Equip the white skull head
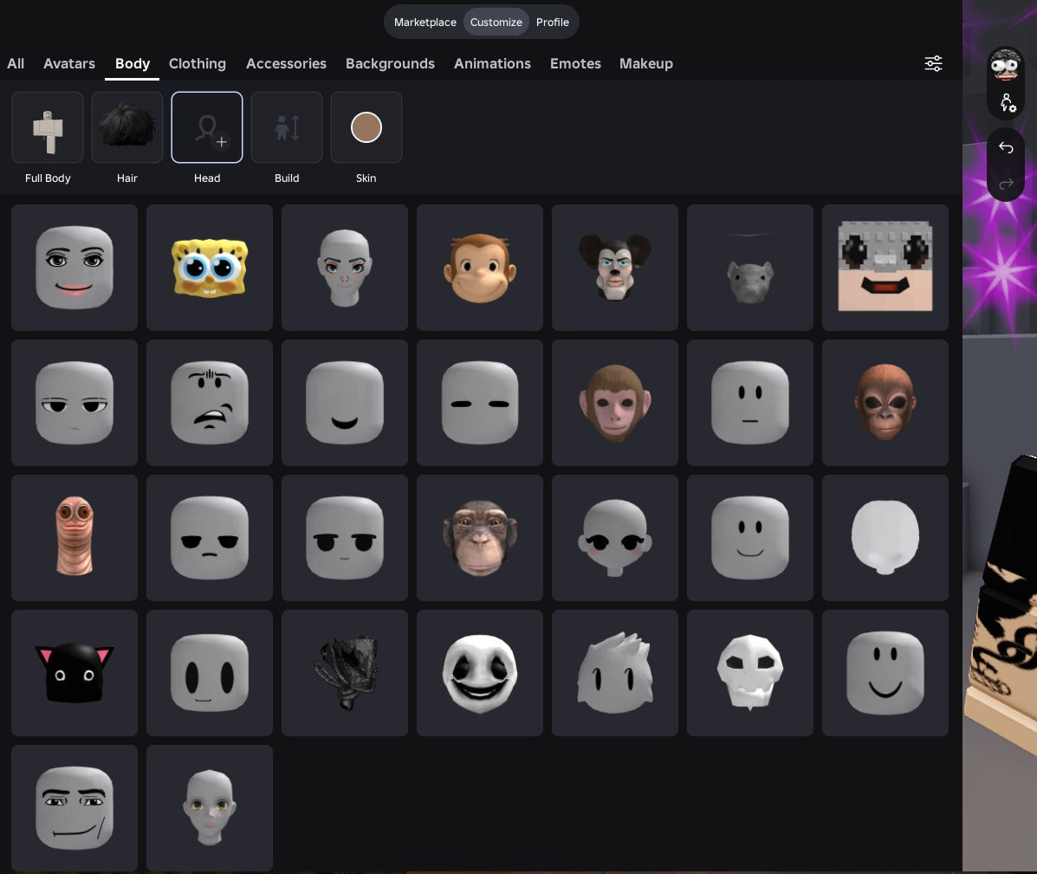1037x874 pixels. pos(750,673)
